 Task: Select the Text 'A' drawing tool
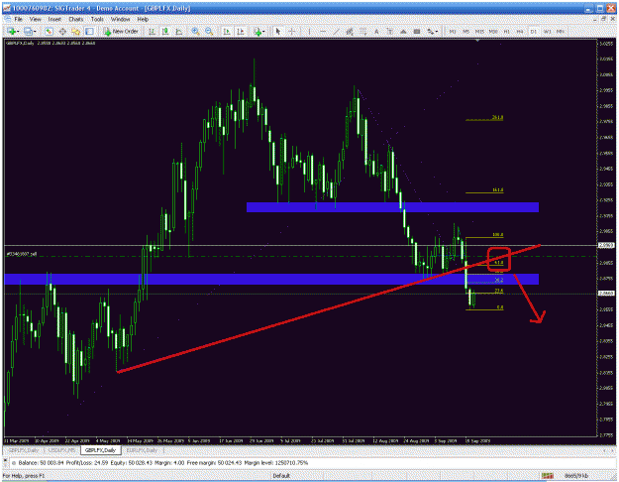(x=376, y=32)
